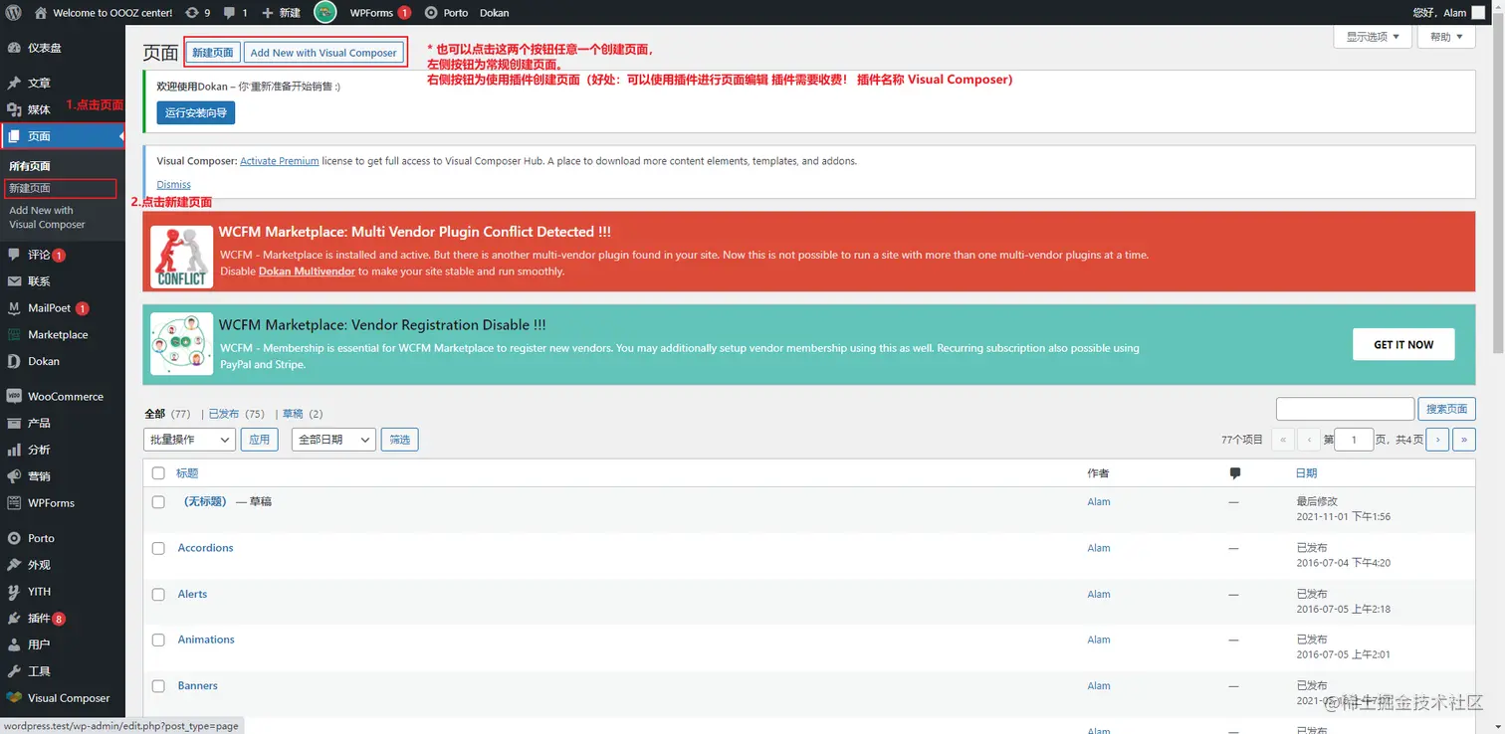
Task: Click the 搜索页面 search button
Action: (1447, 409)
